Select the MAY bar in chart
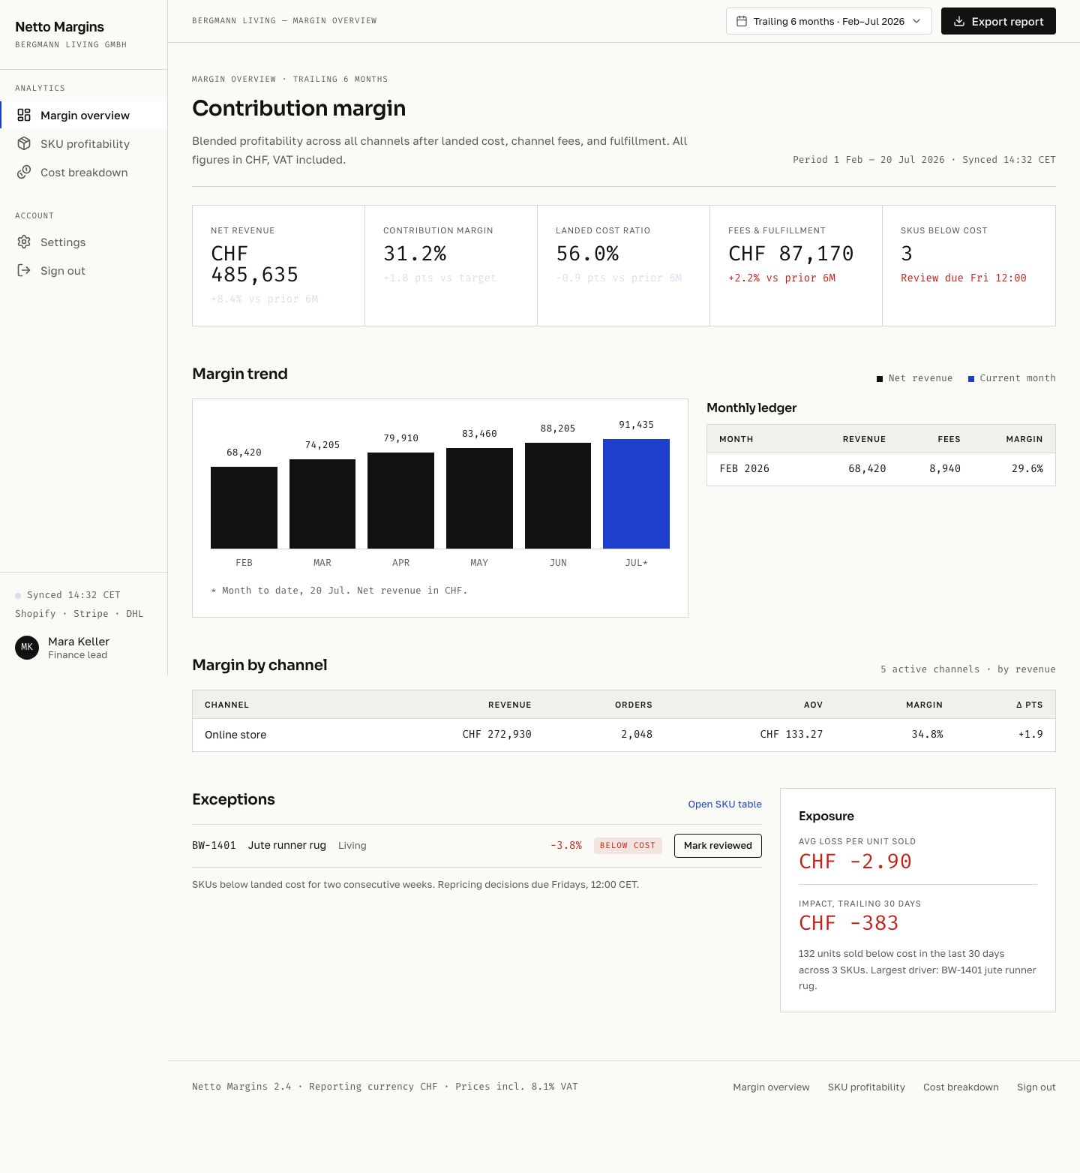 click(x=479, y=498)
